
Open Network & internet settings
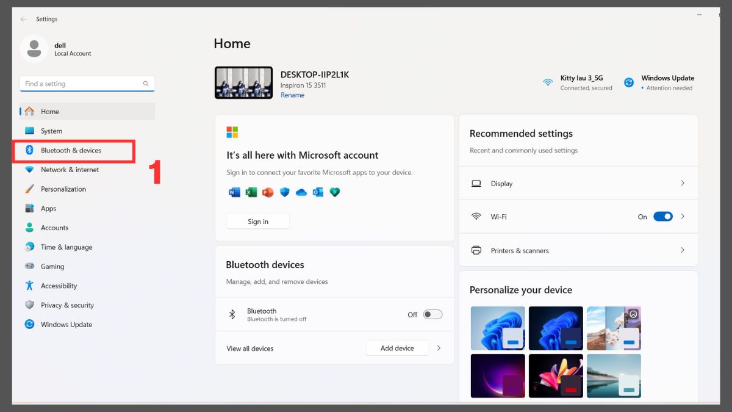pyautogui.click(x=87, y=170)
